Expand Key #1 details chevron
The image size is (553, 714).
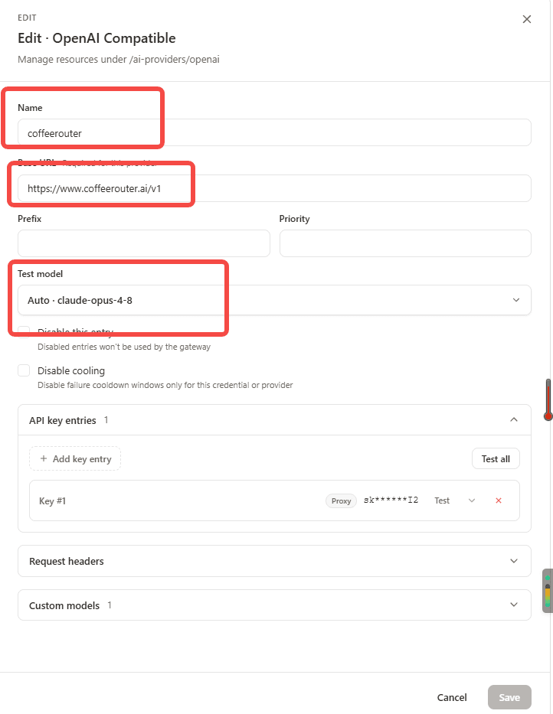472,500
